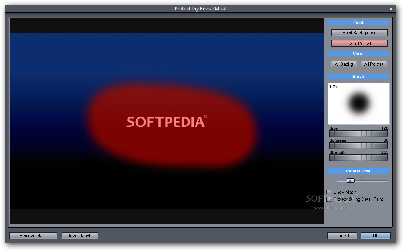Click the brush preview thumbnail
Viewport: 404px width, 251px height.
pos(358,103)
